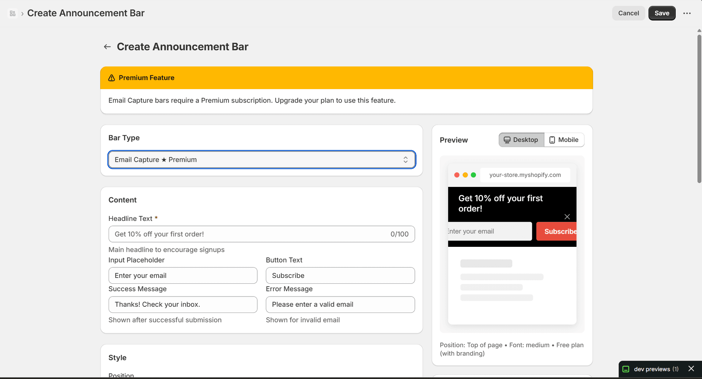Open the Bar Type dropdown
Screen dimensions: 702x379
[261, 160]
